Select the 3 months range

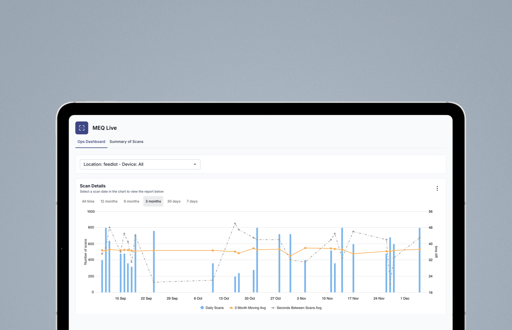pyautogui.click(x=153, y=201)
